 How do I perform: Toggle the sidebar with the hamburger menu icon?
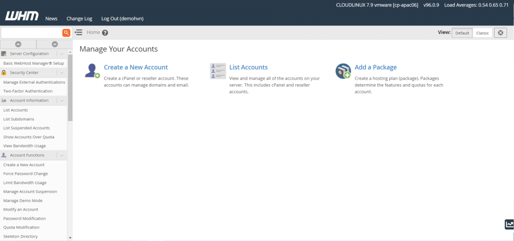tap(78, 32)
